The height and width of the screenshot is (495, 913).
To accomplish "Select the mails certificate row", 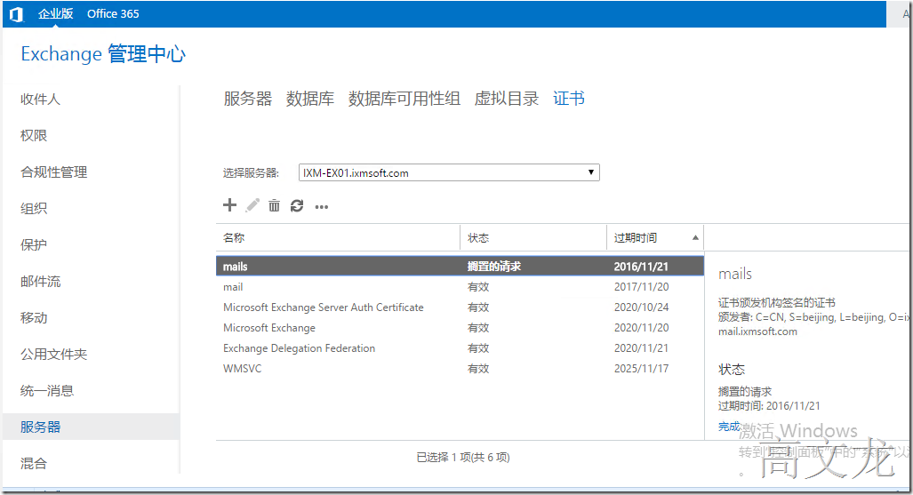I will point(460,266).
